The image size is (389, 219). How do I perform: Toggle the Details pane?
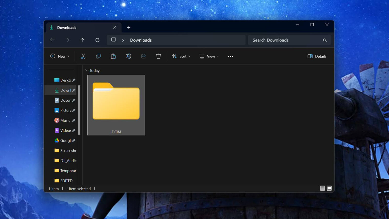tap(317, 56)
